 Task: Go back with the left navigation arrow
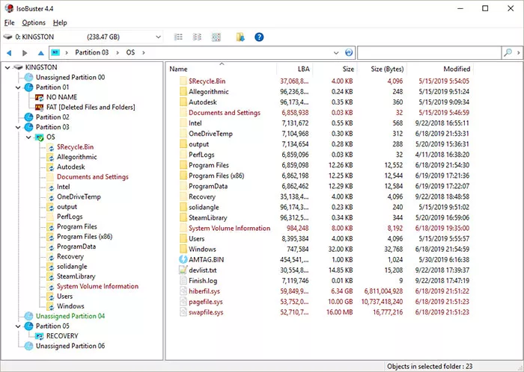coord(9,53)
